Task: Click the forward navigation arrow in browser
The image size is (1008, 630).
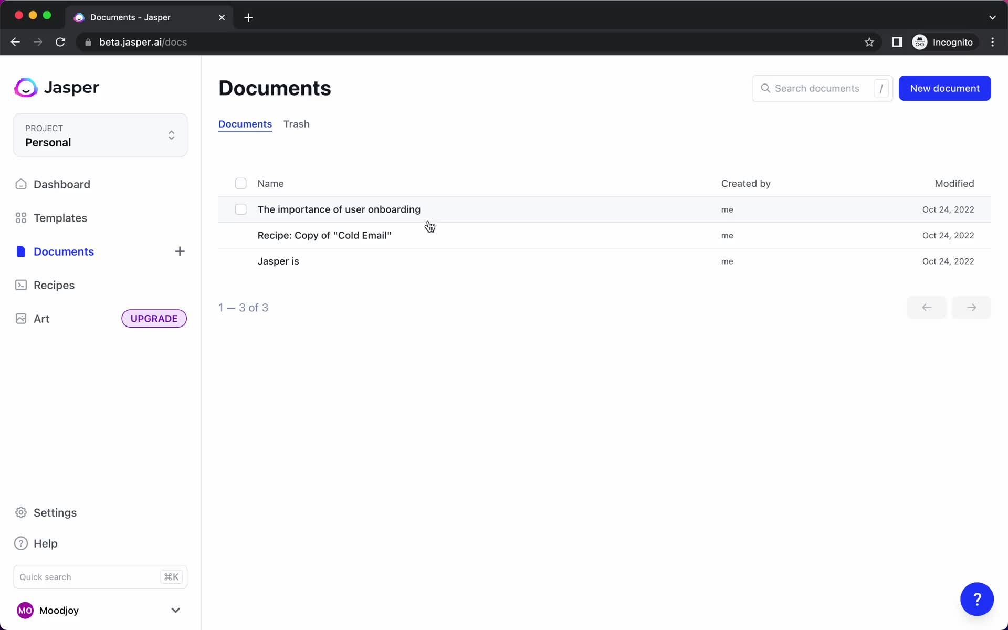Action: coord(38,42)
